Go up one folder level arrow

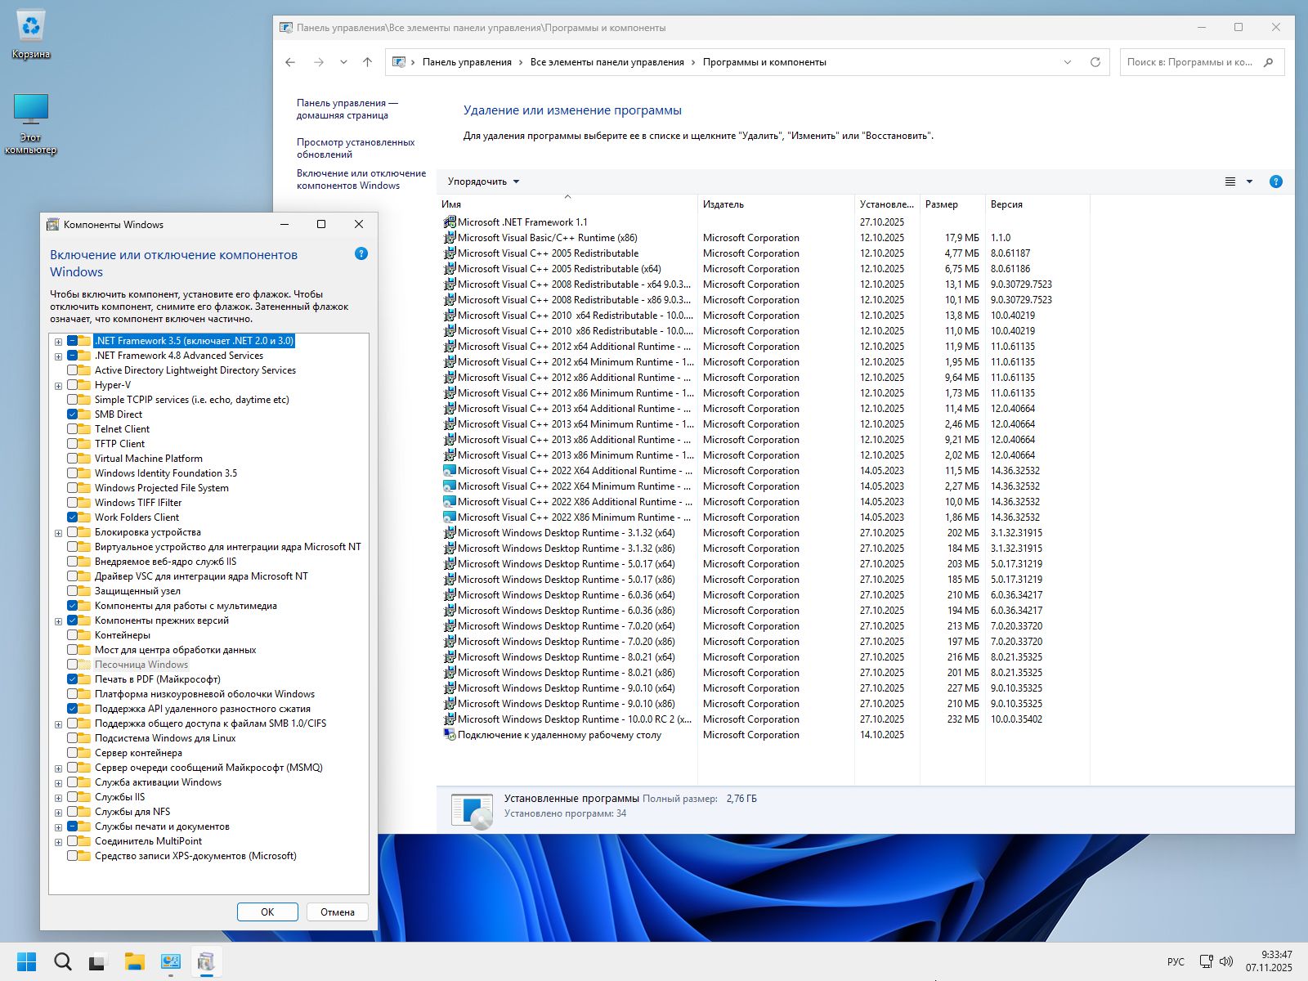(x=367, y=62)
